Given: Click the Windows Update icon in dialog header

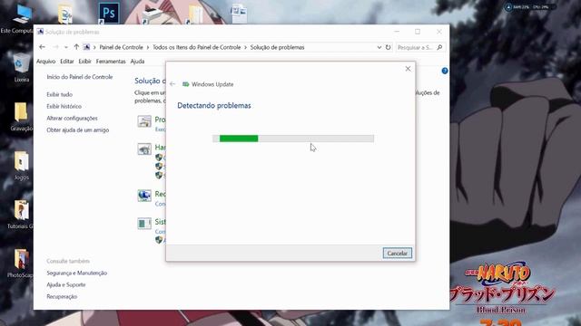Looking at the screenshot, I should point(185,84).
